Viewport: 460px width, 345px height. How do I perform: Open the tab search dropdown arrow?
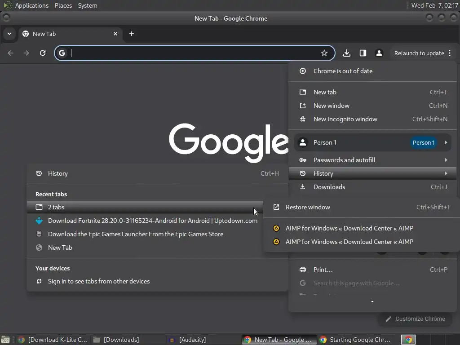coord(9,34)
